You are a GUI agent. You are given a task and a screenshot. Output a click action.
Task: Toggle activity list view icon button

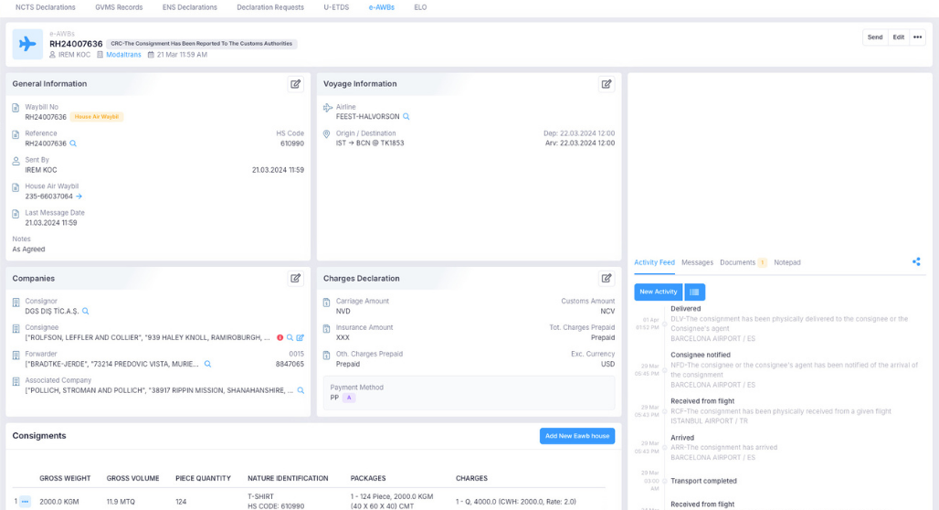695,292
